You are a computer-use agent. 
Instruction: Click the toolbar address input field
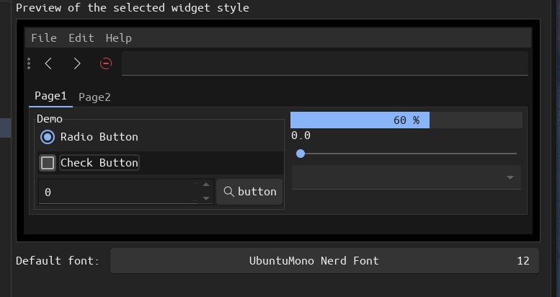click(x=325, y=63)
